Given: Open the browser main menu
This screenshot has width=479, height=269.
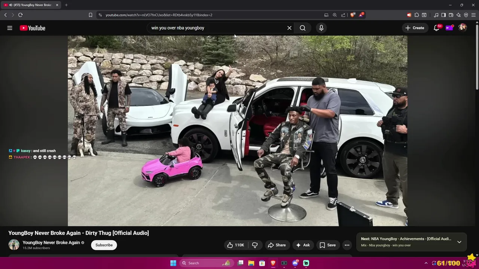Looking at the screenshot, I should point(474,15).
